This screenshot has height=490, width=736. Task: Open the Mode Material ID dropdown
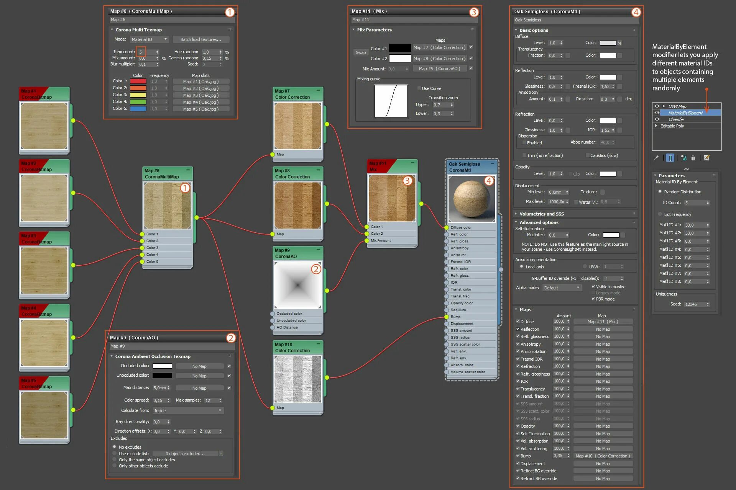(x=149, y=39)
